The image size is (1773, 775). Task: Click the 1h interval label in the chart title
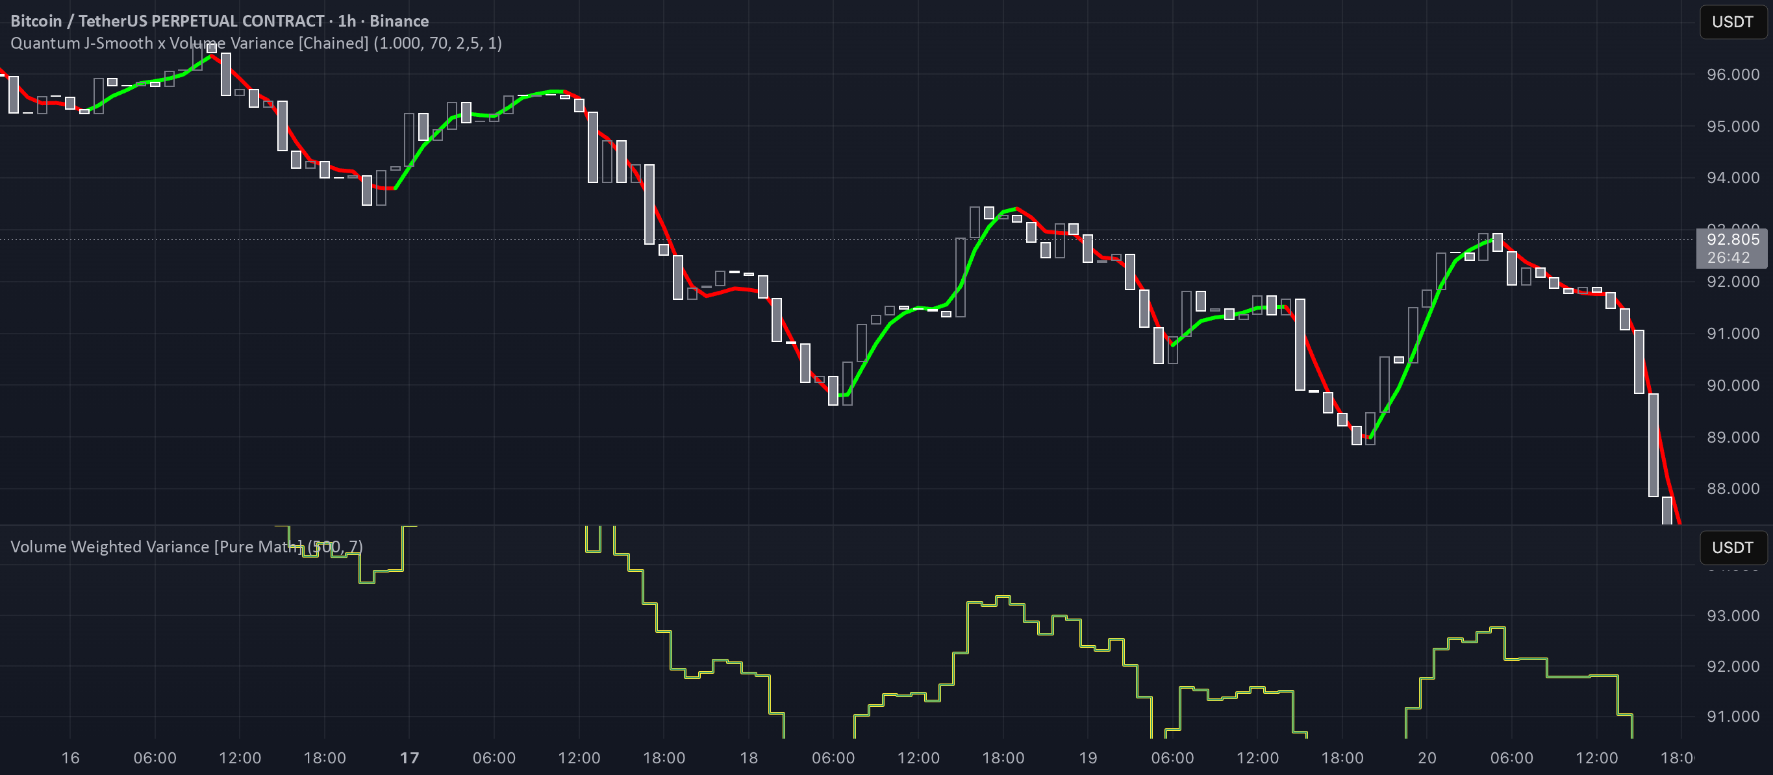[x=347, y=21]
